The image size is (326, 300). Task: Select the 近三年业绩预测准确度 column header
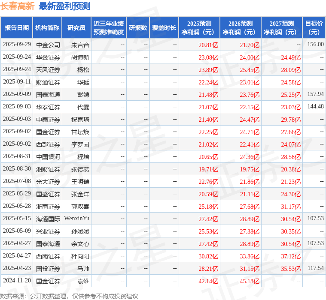[x=109, y=28]
